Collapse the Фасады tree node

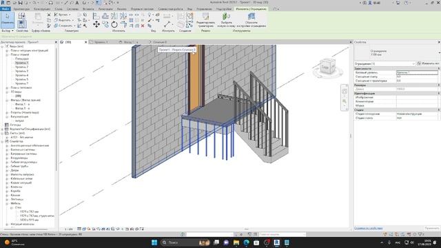pyautogui.click(x=7, y=100)
